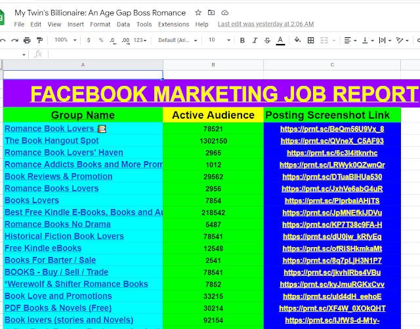Open the Help menu
The height and width of the screenshot is (329, 420).
[x=201, y=24]
